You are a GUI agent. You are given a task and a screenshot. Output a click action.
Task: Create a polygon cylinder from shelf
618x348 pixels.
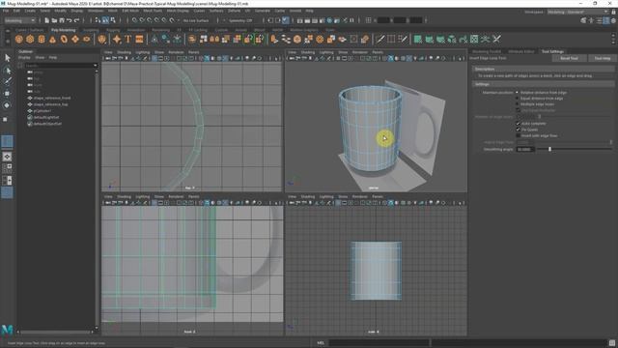[x=42, y=39]
